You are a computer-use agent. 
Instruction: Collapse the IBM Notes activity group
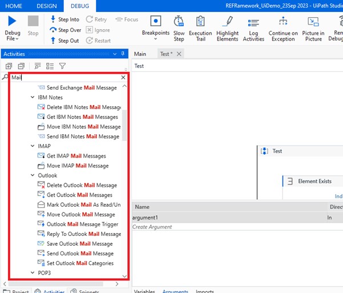click(33, 98)
